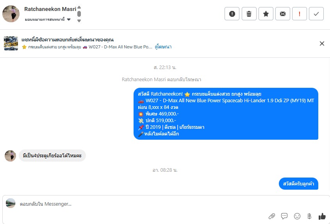Select the สวัสดีครับลูกค้า reply bubble
This screenshot has width=330, height=224.
pyautogui.click(x=298, y=184)
